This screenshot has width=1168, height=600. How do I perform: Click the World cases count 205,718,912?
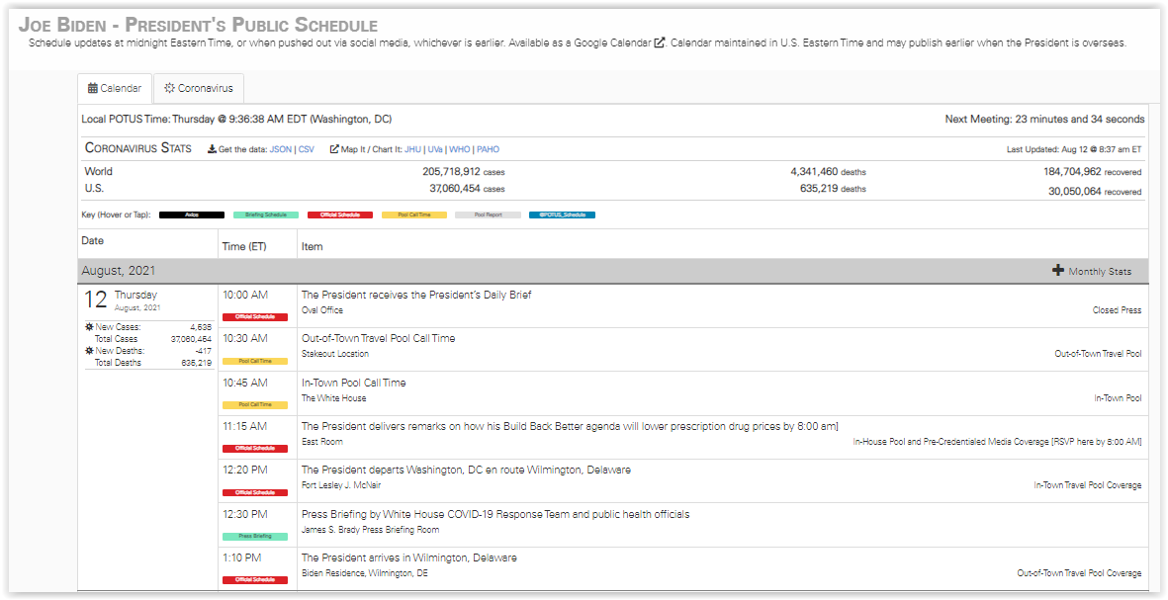[451, 171]
